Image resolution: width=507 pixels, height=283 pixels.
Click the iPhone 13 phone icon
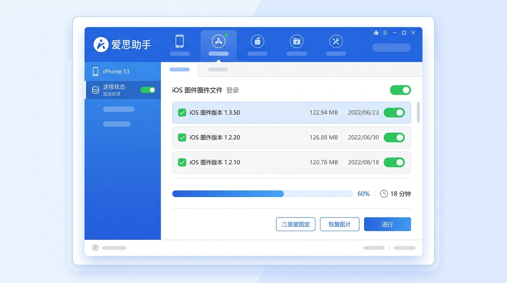(95, 71)
